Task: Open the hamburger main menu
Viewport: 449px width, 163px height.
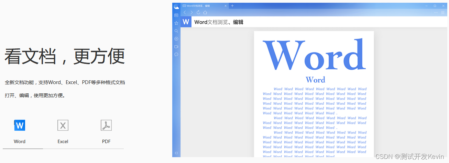Action: pyautogui.click(x=443, y=12)
